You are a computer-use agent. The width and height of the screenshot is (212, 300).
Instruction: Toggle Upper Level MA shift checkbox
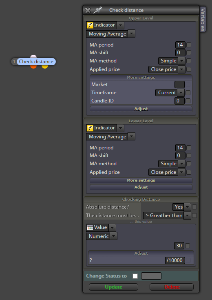(x=189, y=53)
